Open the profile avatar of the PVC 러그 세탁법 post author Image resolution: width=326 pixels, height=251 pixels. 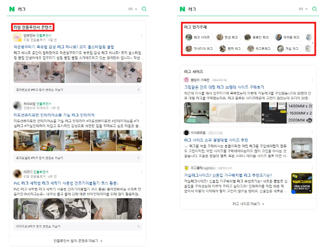(18, 173)
